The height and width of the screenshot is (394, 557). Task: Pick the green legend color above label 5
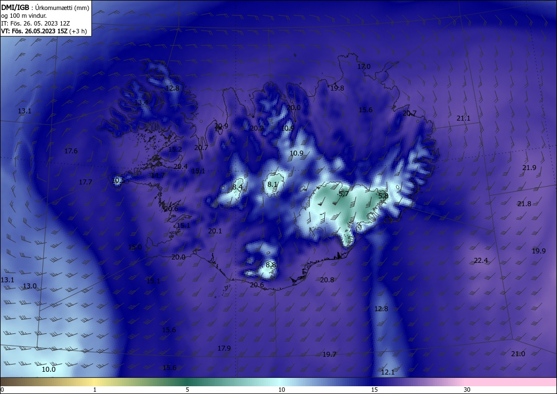pyautogui.click(x=187, y=382)
